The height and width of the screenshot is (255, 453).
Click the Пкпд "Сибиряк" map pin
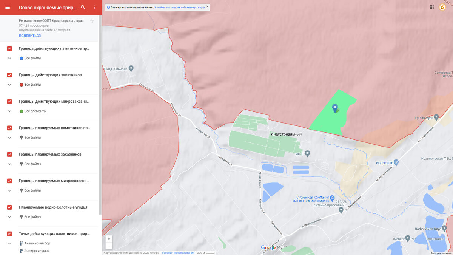pos(131,69)
